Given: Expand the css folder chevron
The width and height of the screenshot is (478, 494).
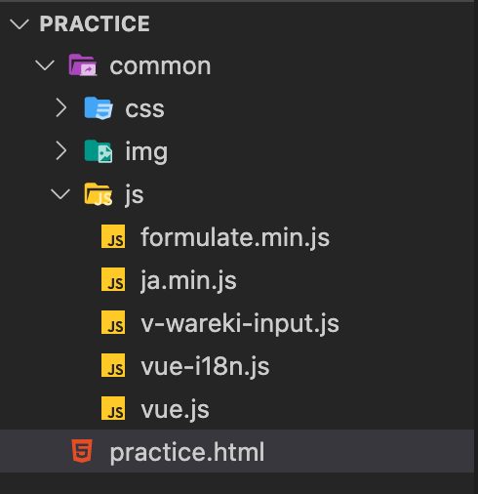Looking at the screenshot, I should pyautogui.click(x=61, y=108).
